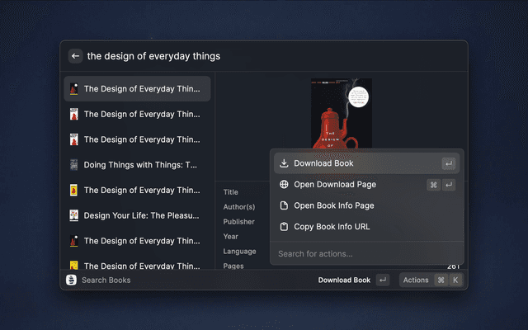The image size is (528, 330).
Task: Select the highlighted first book result in the list
Action: [141, 89]
